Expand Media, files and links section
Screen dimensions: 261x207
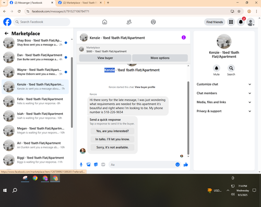(224, 102)
